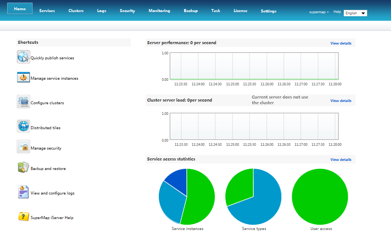391x247 pixels.
Task: Open the Manage security lock icon
Action: tap(23, 147)
